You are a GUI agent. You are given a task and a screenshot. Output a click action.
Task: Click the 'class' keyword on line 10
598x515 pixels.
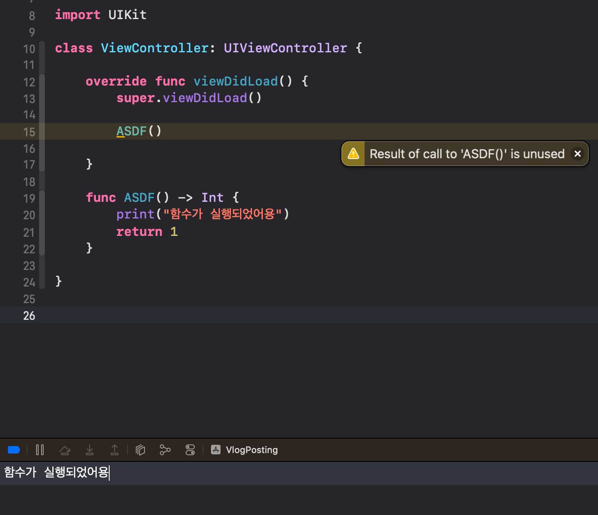coord(74,48)
